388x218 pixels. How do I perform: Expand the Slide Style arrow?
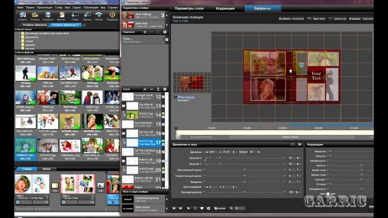coord(167,24)
